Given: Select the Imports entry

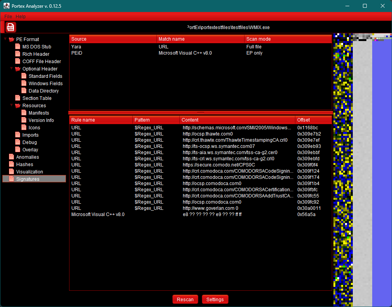Looking at the screenshot, I should [x=30, y=135].
